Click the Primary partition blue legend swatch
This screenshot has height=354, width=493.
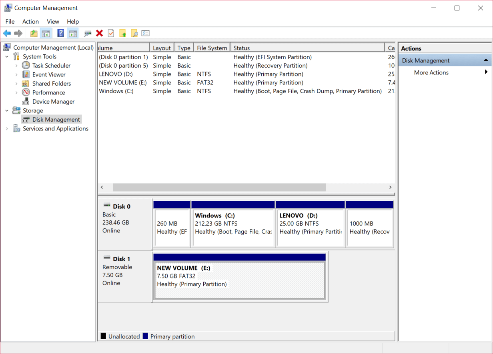145,336
